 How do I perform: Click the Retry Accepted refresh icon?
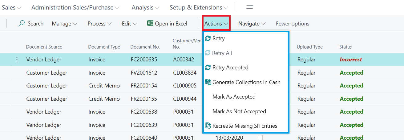(208, 68)
